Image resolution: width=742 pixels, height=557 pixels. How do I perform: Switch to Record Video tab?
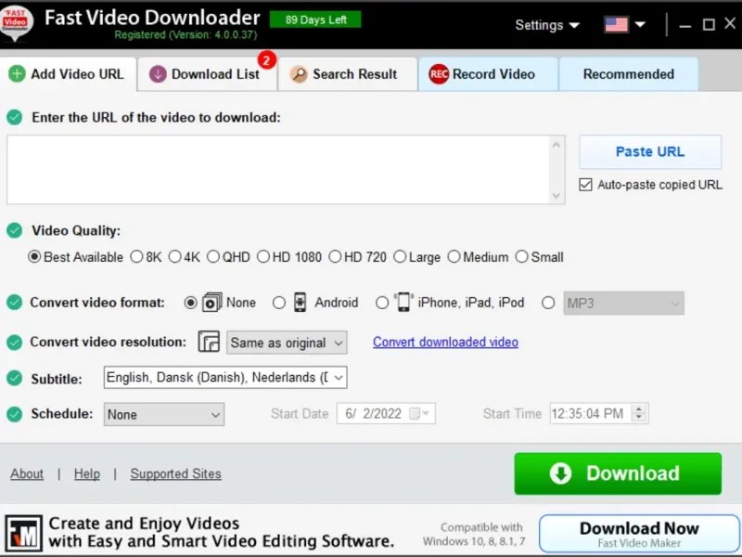click(489, 74)
